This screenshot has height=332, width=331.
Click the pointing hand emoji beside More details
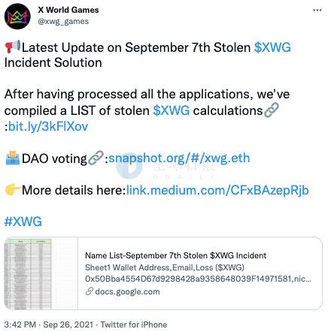(13, 189)
